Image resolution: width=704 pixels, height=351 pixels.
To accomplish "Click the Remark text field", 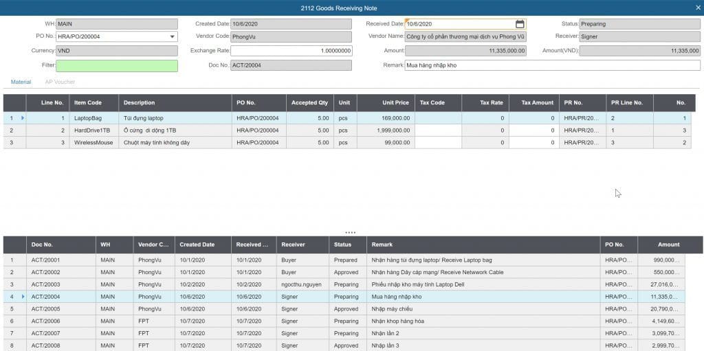I will (x=552, y=66).
